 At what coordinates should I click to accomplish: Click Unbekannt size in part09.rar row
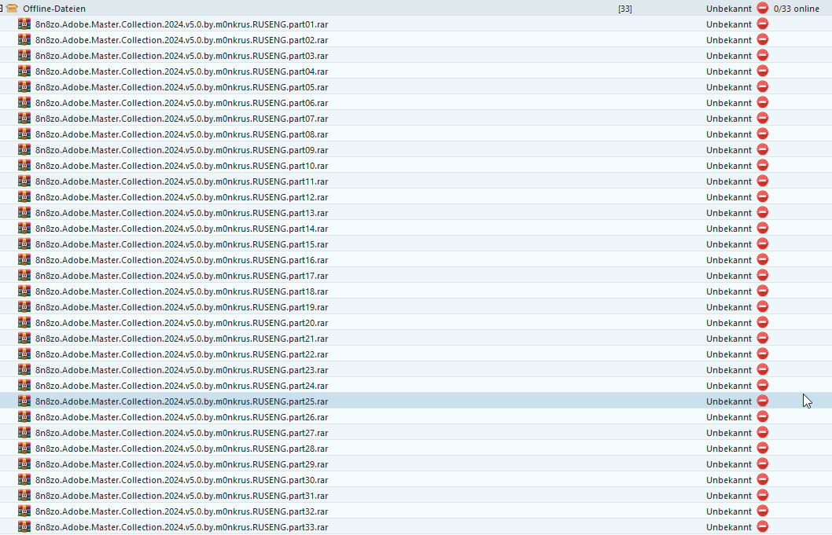(728, 150)
